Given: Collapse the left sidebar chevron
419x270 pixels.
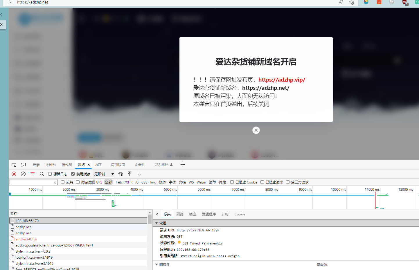Looking at the screenshot, I should [1, 15].
